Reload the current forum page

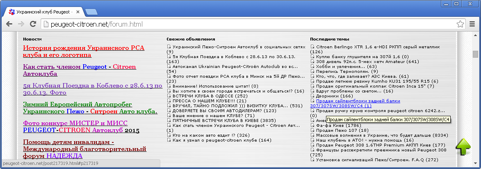tap(33, 24)
